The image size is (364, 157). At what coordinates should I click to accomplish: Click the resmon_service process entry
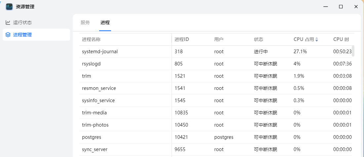[99, 88]
